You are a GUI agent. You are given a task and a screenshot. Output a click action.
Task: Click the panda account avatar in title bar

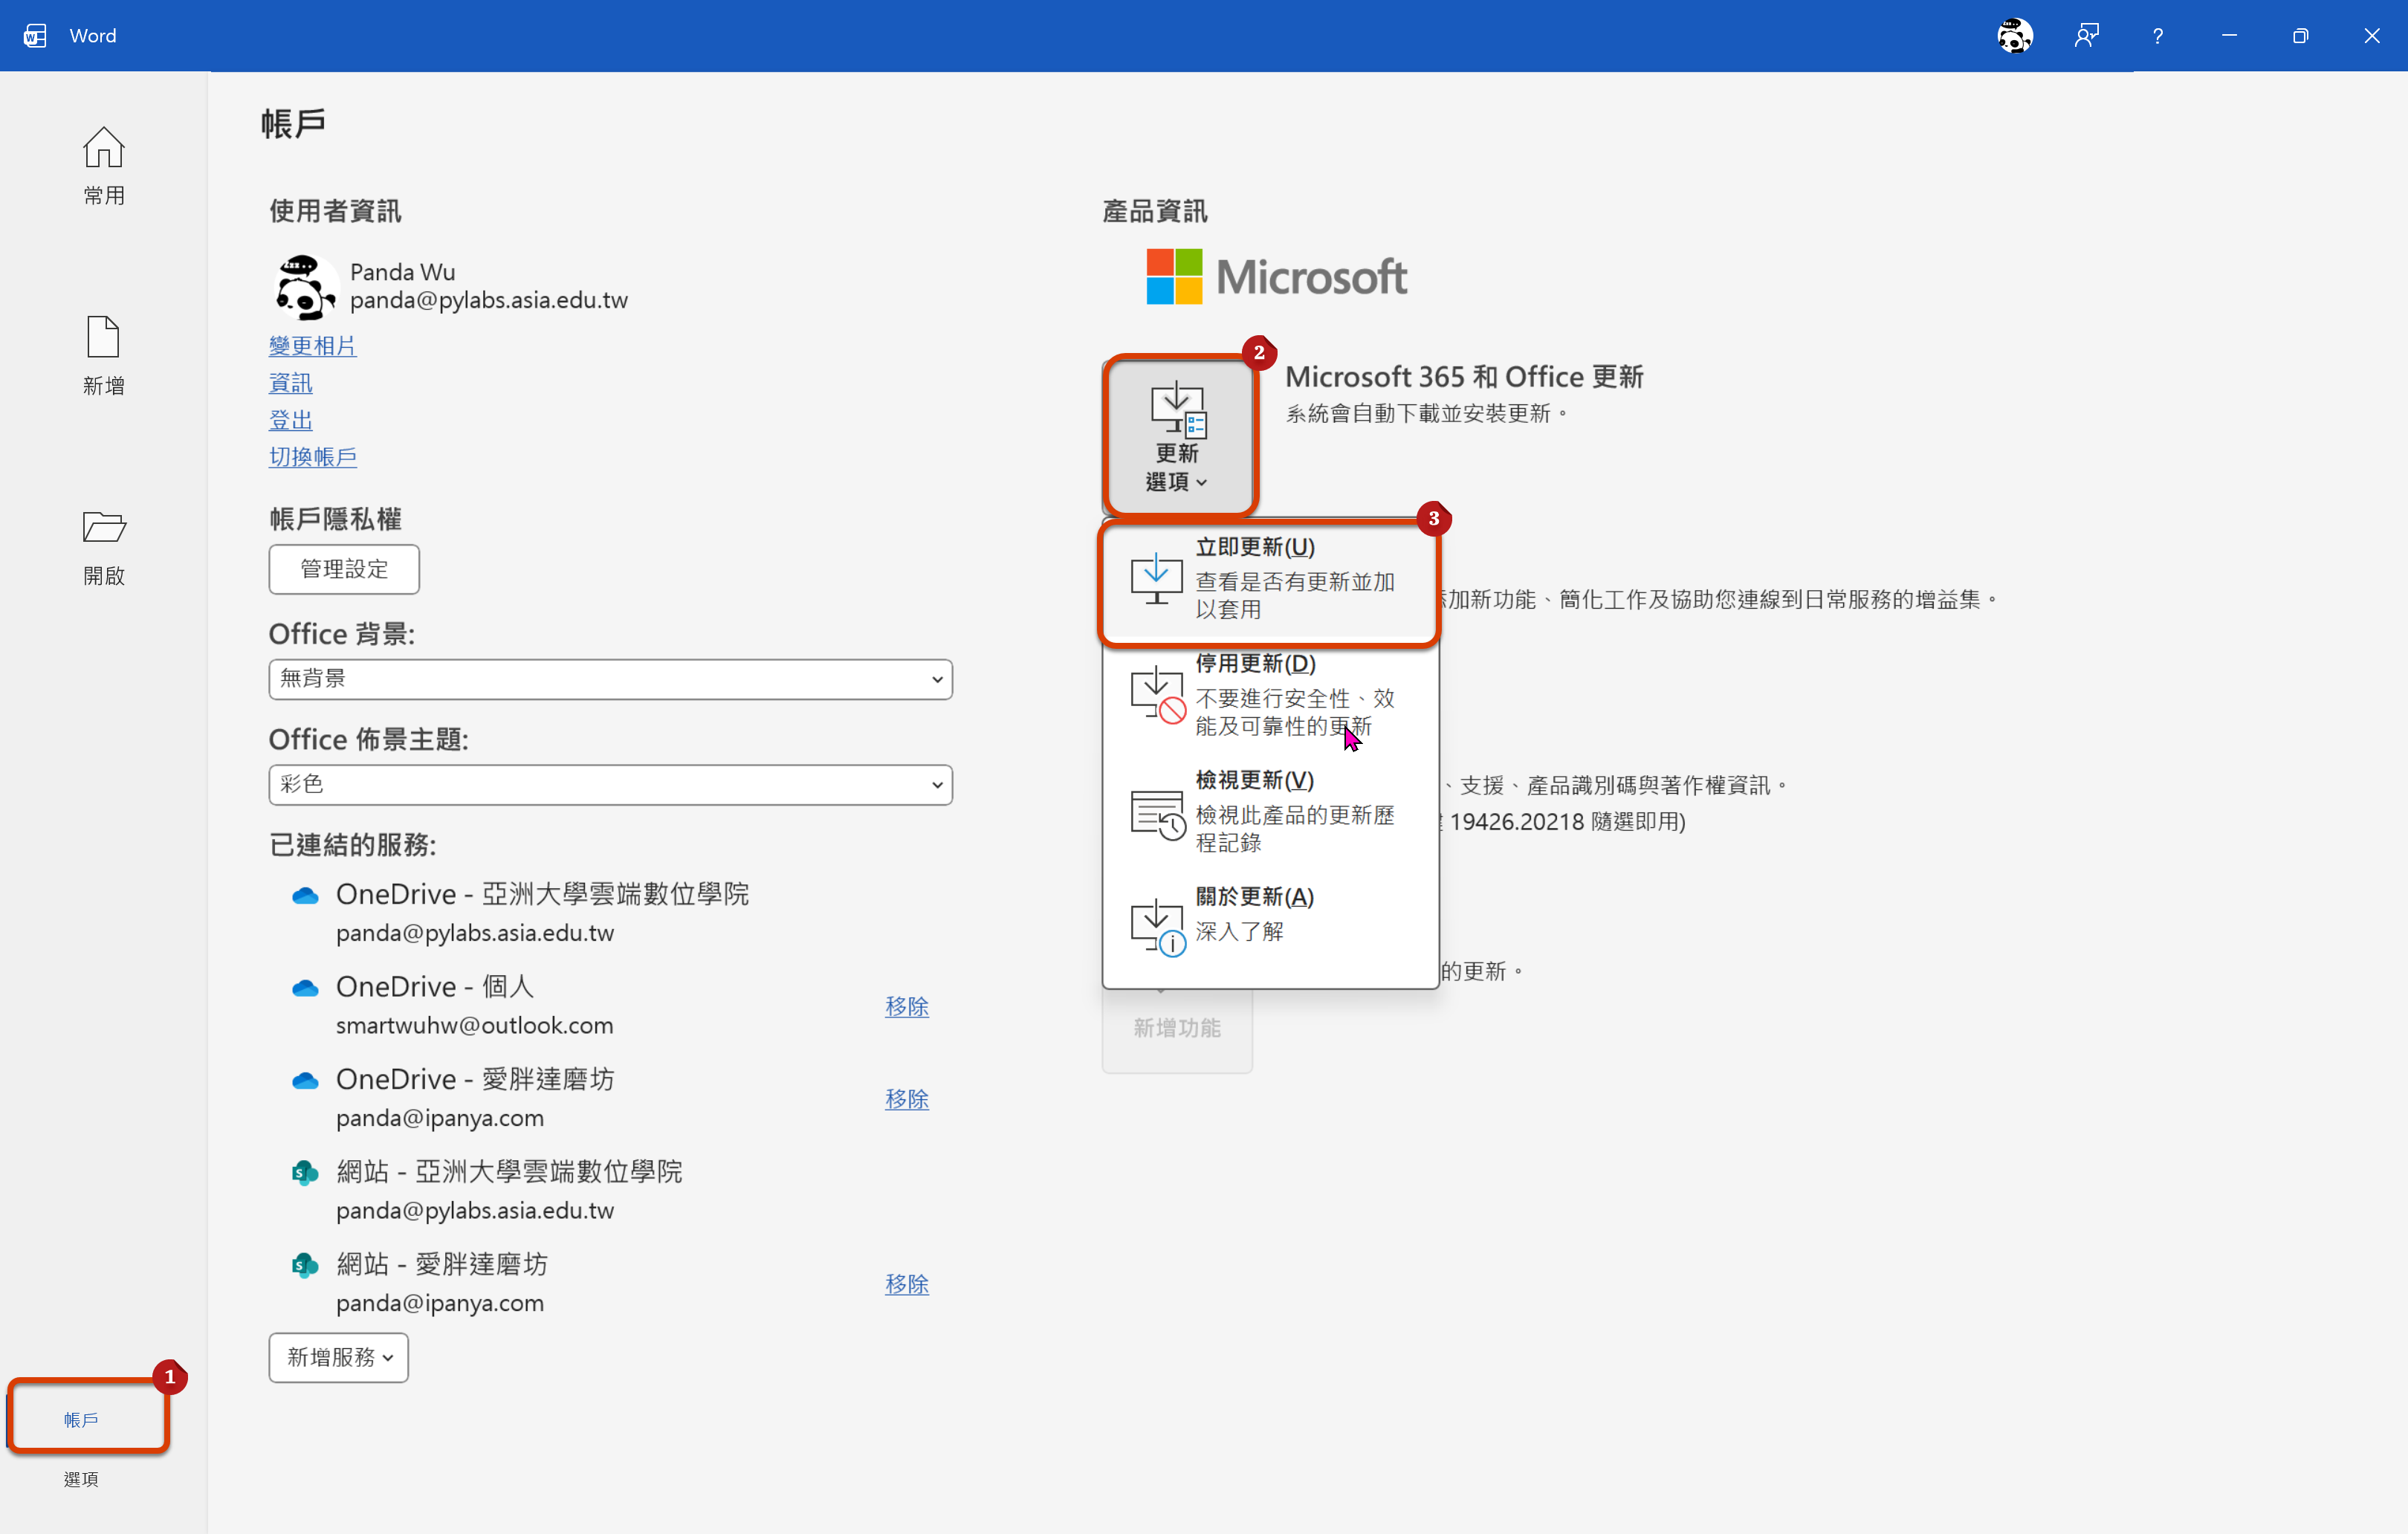[x=2014, y=36]
